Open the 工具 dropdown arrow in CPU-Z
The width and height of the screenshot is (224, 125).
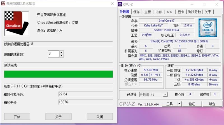pyautogui.click(x=179, y=104)
